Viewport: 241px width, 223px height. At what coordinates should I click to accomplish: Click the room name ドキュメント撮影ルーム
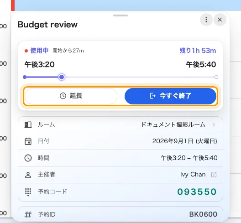tap(173, 124)
